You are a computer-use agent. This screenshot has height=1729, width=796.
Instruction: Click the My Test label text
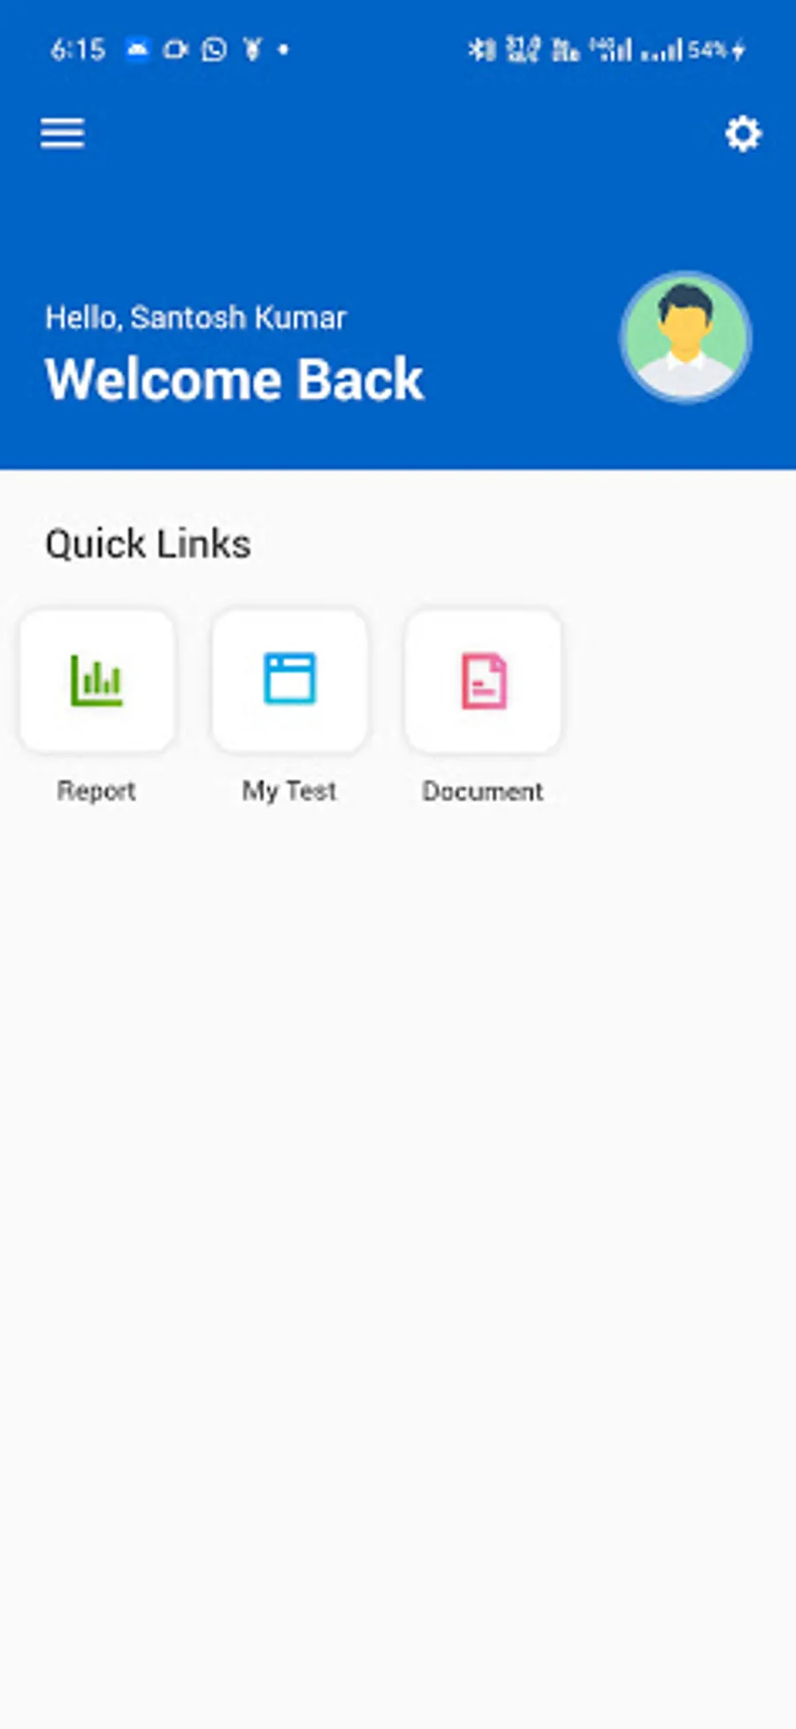tap(289, 791)
